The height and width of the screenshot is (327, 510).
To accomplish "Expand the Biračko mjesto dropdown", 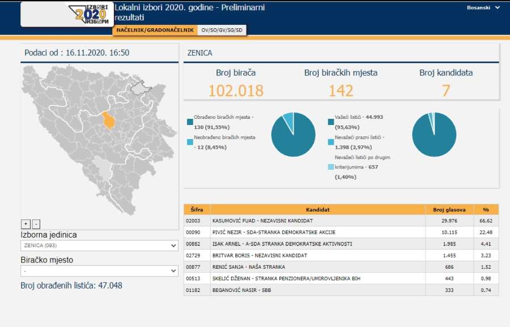I will pos(100,271).
